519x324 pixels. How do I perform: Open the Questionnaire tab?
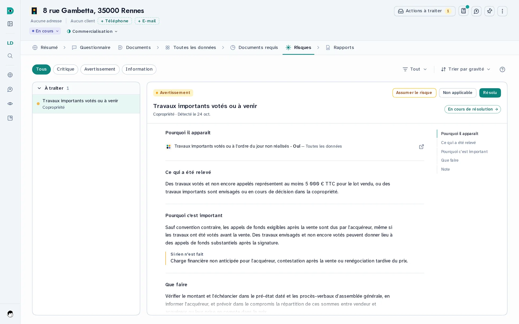91,48
